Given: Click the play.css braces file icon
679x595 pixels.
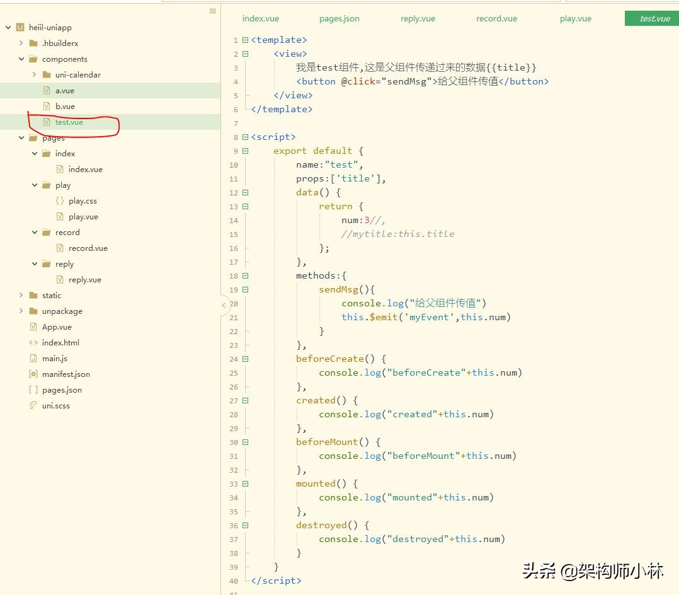Looking at the screenshot, I should 60,201.
